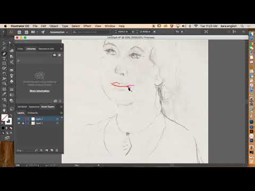Switch to the Artboards tab

pos(32,113)
